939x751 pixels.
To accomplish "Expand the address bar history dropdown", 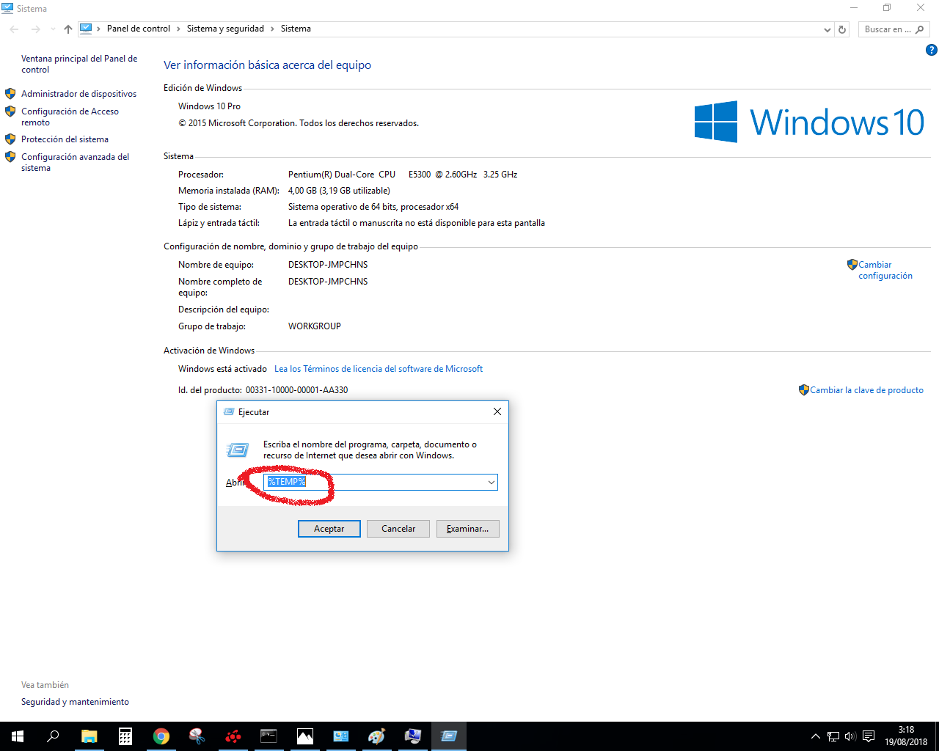I will click(x=827, y=29).
